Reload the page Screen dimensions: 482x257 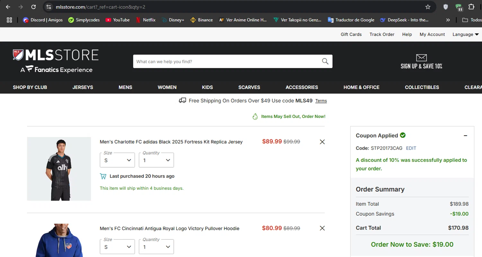[33, 7]
